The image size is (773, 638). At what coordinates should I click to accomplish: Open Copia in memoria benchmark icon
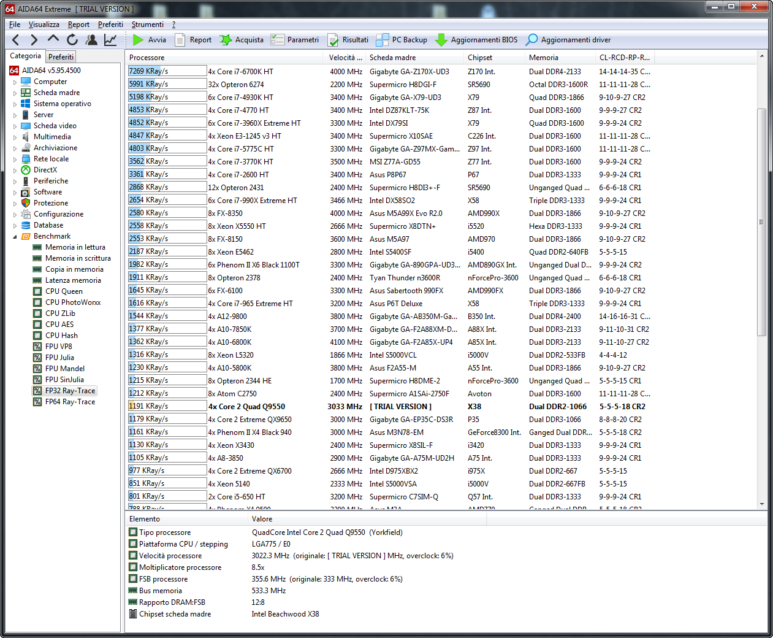[x=37, y=269]
